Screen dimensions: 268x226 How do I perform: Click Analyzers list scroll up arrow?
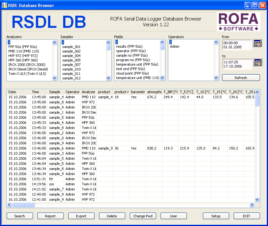point(54,43)
